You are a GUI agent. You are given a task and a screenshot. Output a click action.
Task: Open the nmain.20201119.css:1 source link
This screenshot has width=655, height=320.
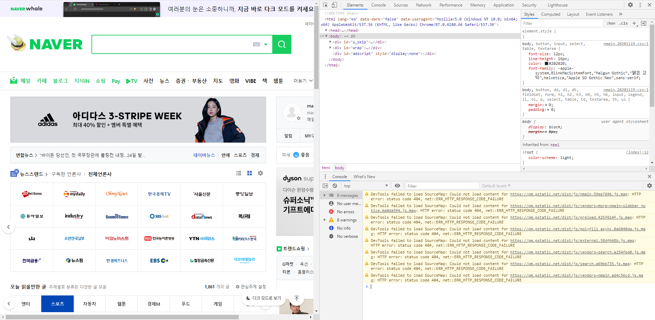point(626,44)
